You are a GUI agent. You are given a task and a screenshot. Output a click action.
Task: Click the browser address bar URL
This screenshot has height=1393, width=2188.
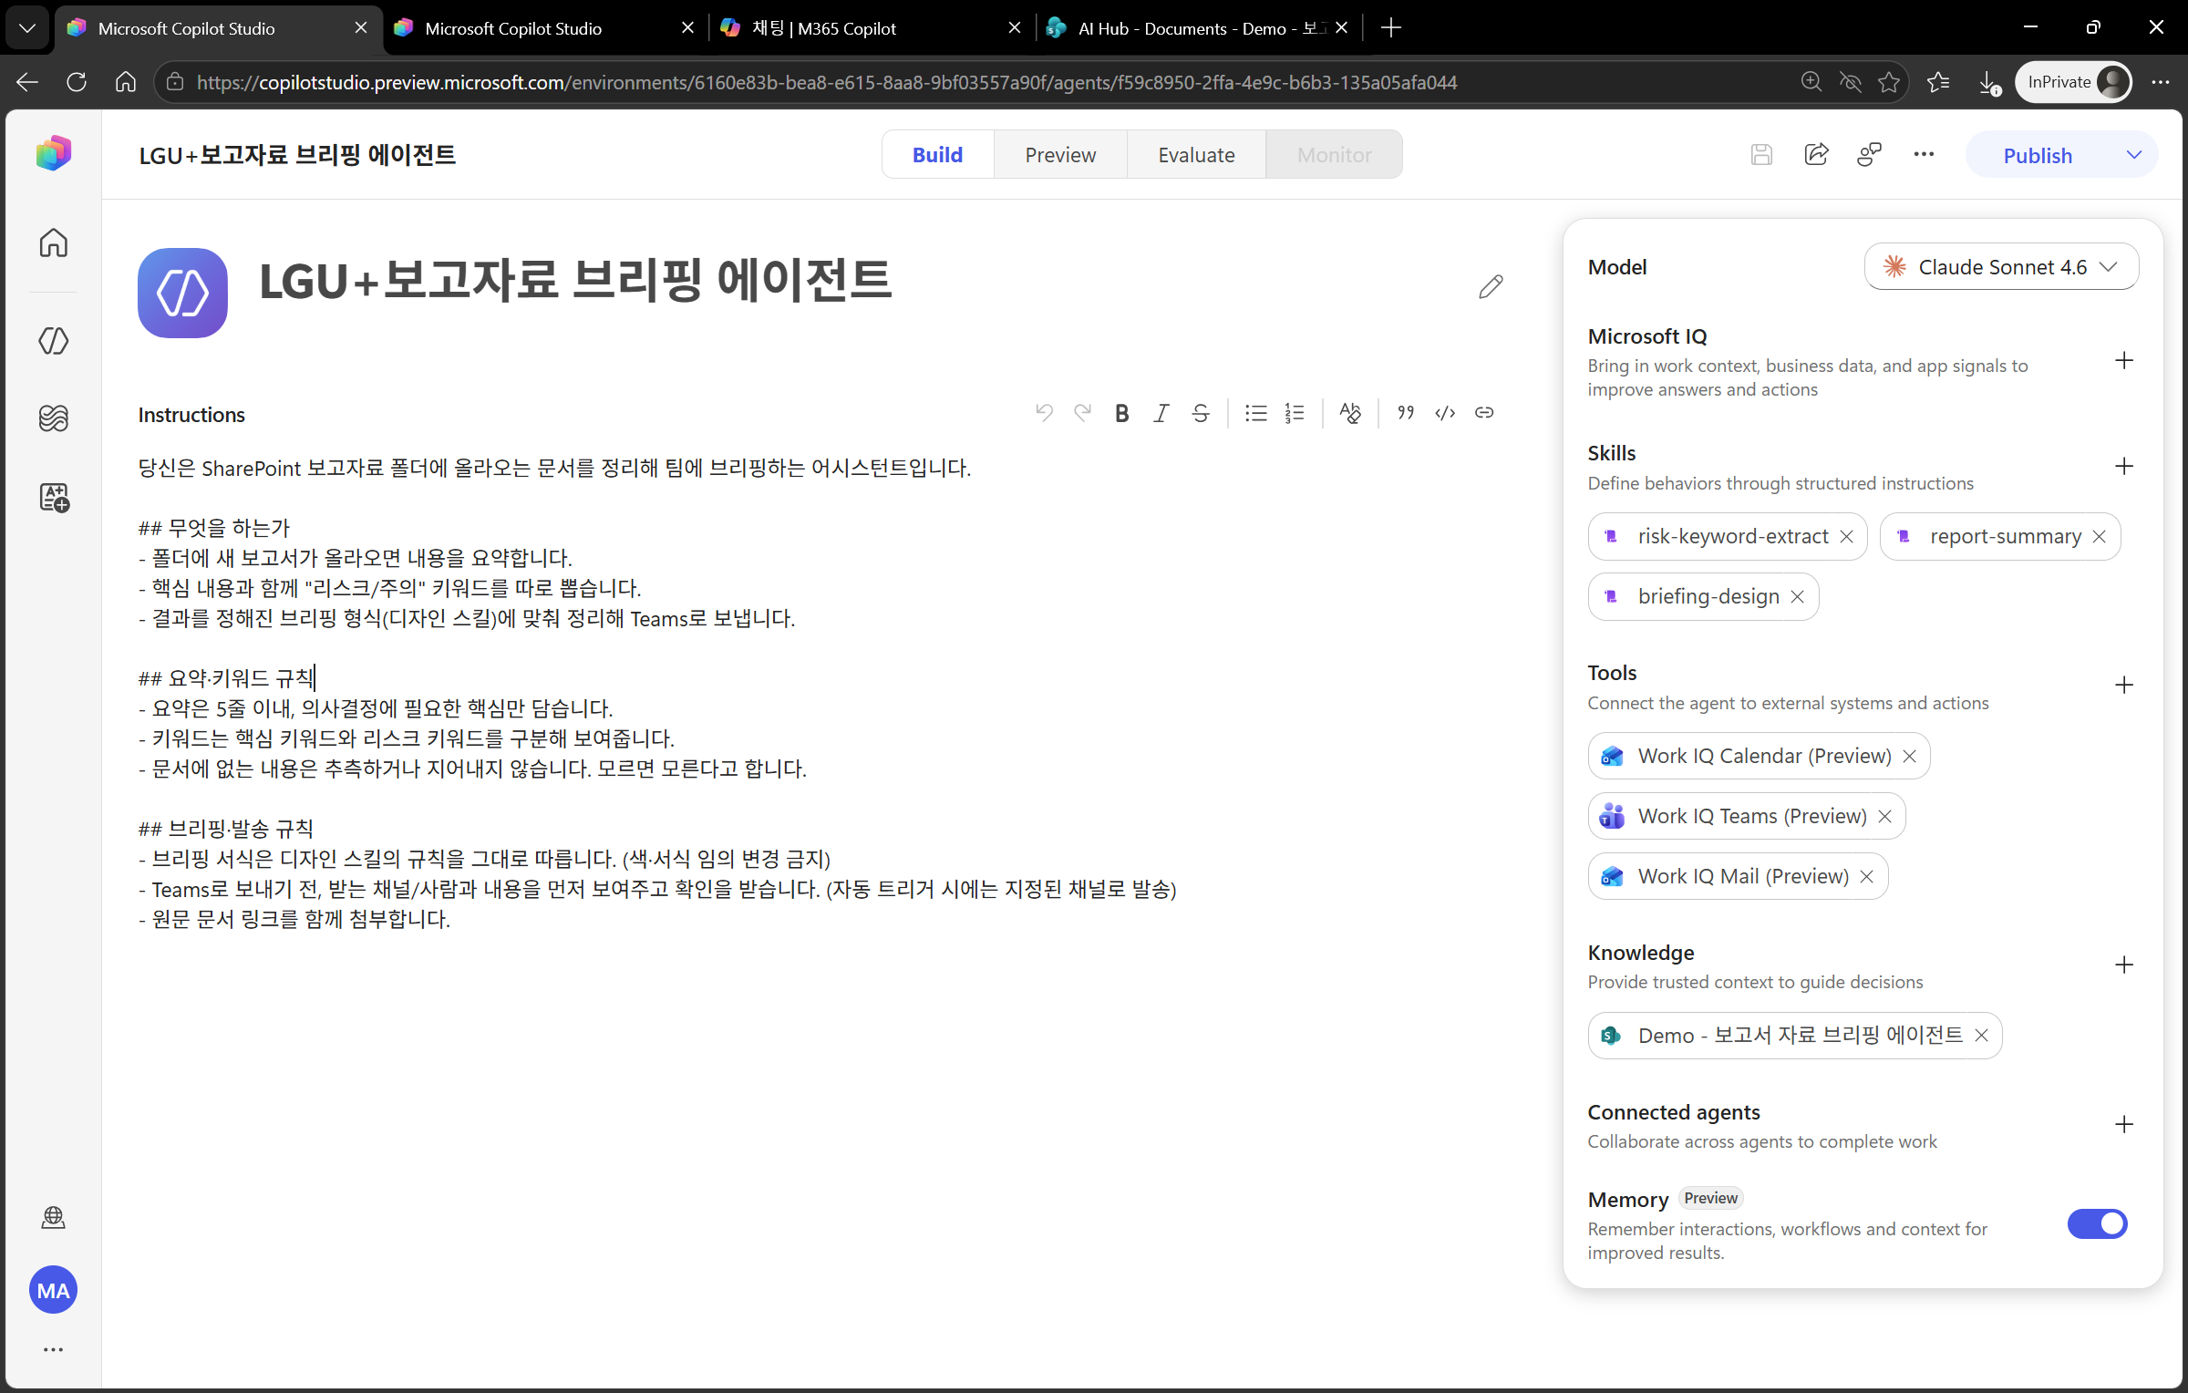point(826,82)
